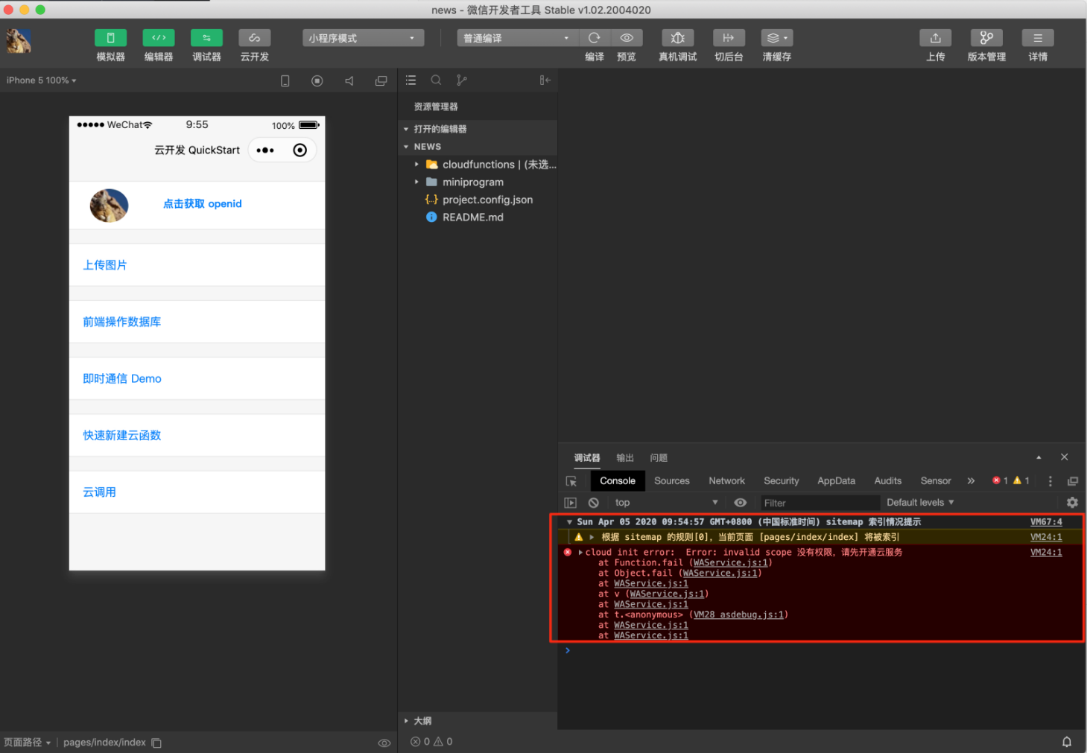Click the inspect element picker icon
The image size is (1087, 753).
571,481
